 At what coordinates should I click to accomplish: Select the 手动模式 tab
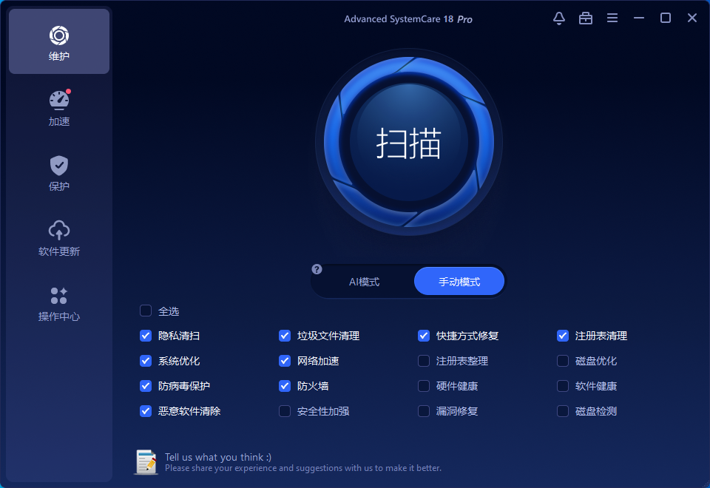pyautogui.click(x=459, y=282)
